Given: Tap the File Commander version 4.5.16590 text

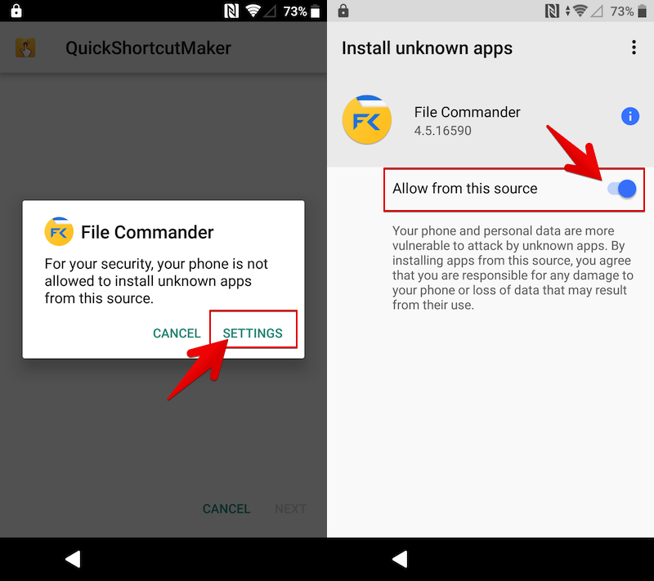Looking at the screenshot, I should click(x=442, y=131).
